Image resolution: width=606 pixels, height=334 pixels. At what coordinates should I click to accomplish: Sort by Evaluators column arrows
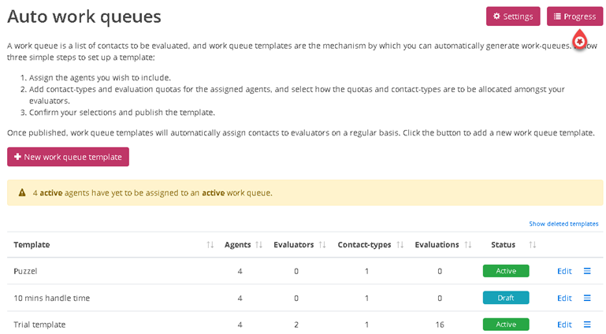coord(322,245)
